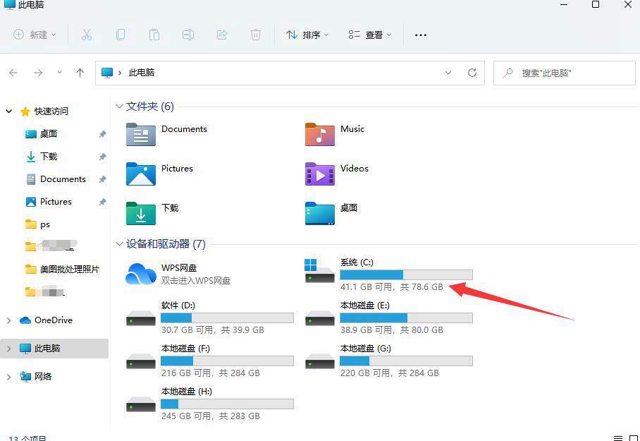Viewport: 640px width, 441px height.
Task: Click inside the 搜索"此电脑" search field
Action: pos(564,73)
